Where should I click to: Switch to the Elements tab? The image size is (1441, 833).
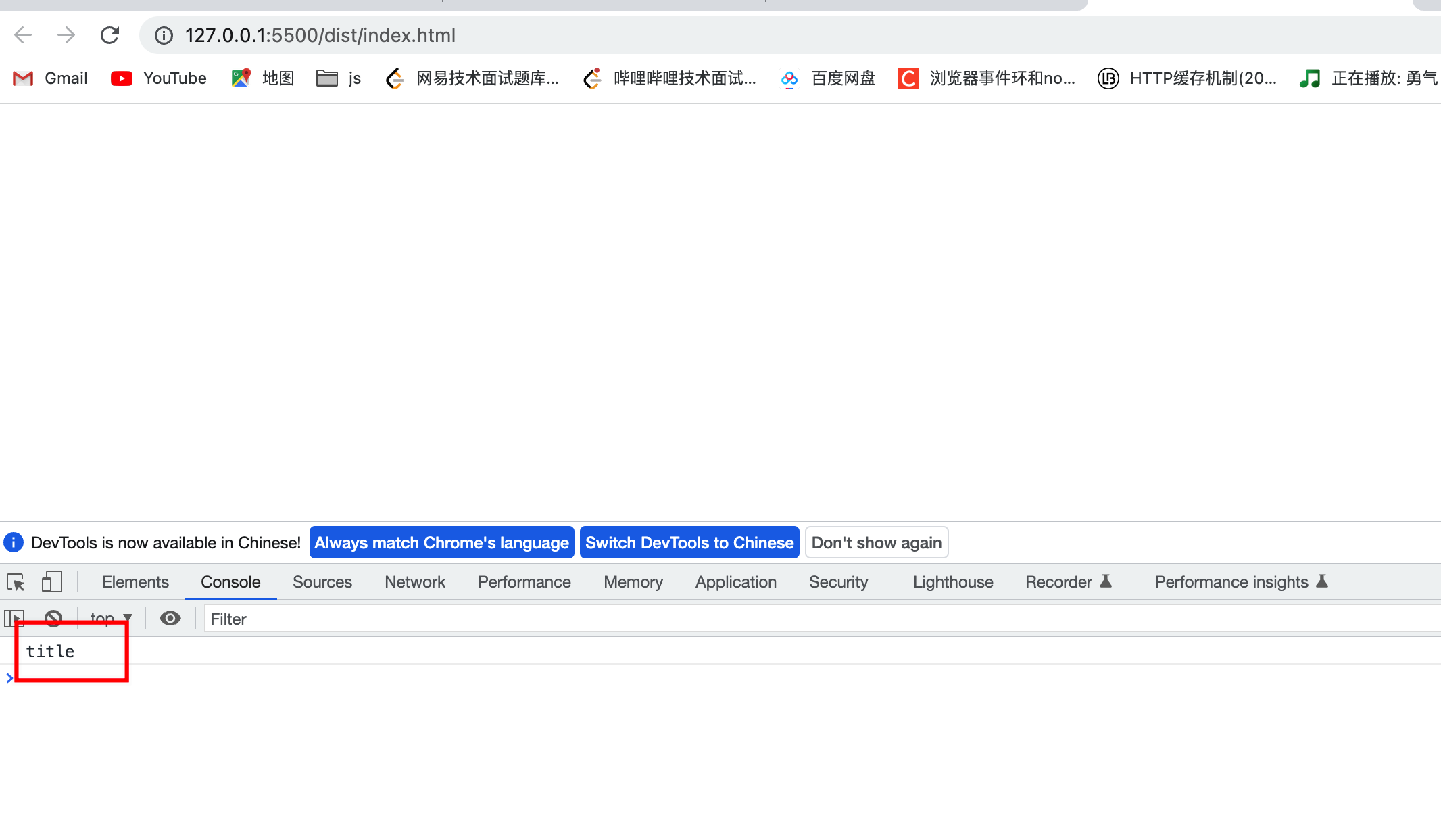tap(135, 582)
